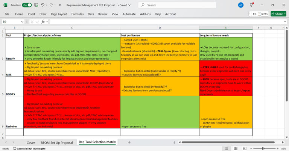289x151 pixels.
Task: Click into the Search box
Action: point(177,5)
